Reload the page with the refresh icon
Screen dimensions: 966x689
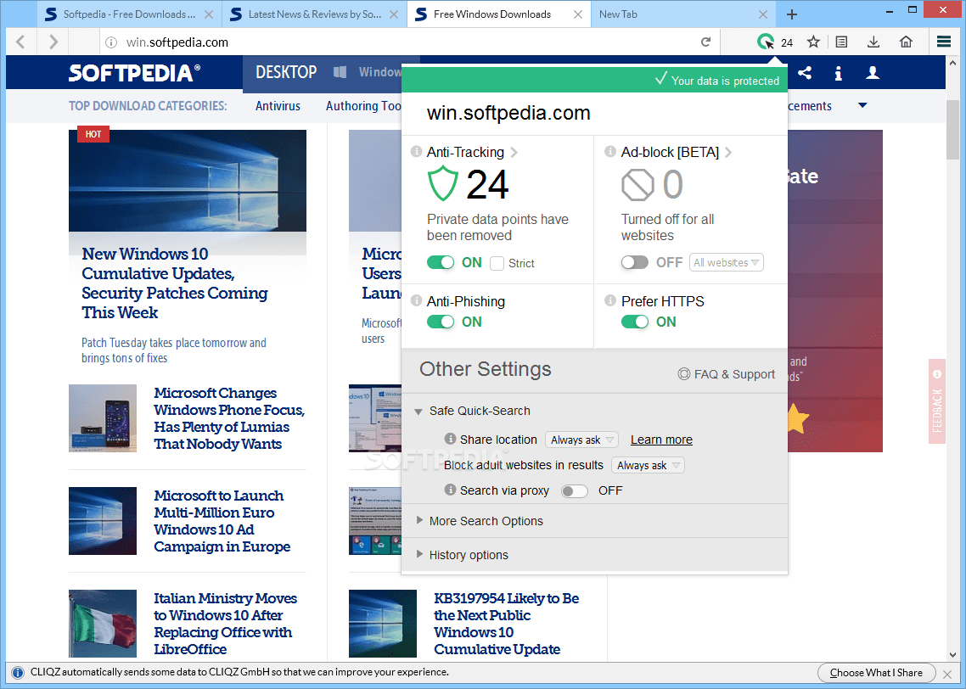click(705, 41)
